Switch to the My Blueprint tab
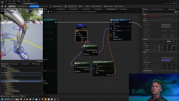Viewport: 179px width, 101px height. 36,64
